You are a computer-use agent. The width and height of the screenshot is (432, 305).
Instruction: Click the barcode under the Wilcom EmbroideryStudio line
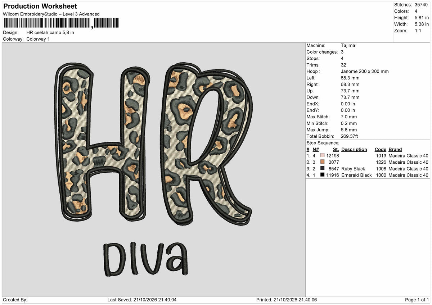pyautogui.click(x=61, y=24)
